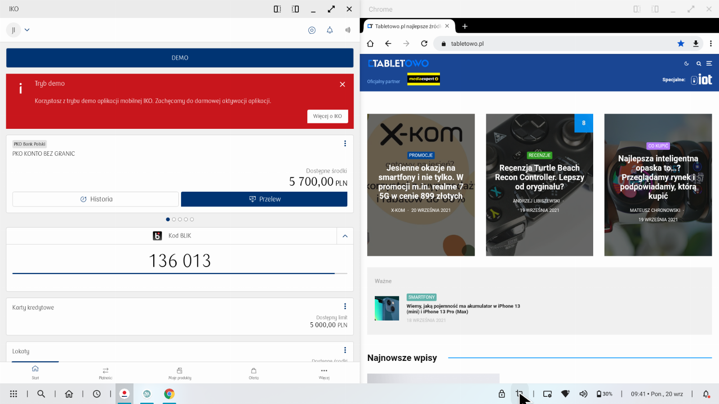Open the app drawer grid in taskbar
This screenshot has width=719, height=404.
[13, 394]
